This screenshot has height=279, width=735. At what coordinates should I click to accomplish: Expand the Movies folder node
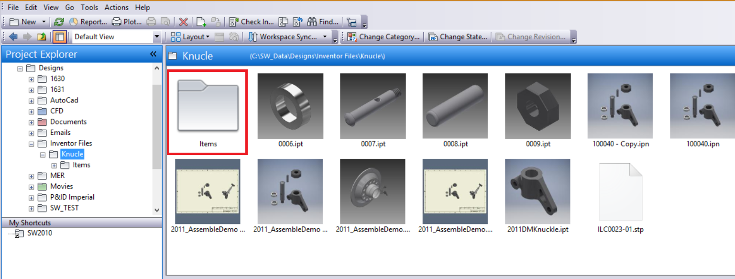(31, 187)
